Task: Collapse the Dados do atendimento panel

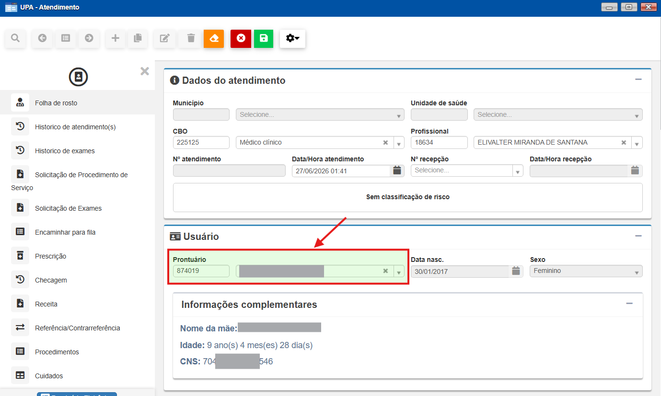Action: point(638,79)
